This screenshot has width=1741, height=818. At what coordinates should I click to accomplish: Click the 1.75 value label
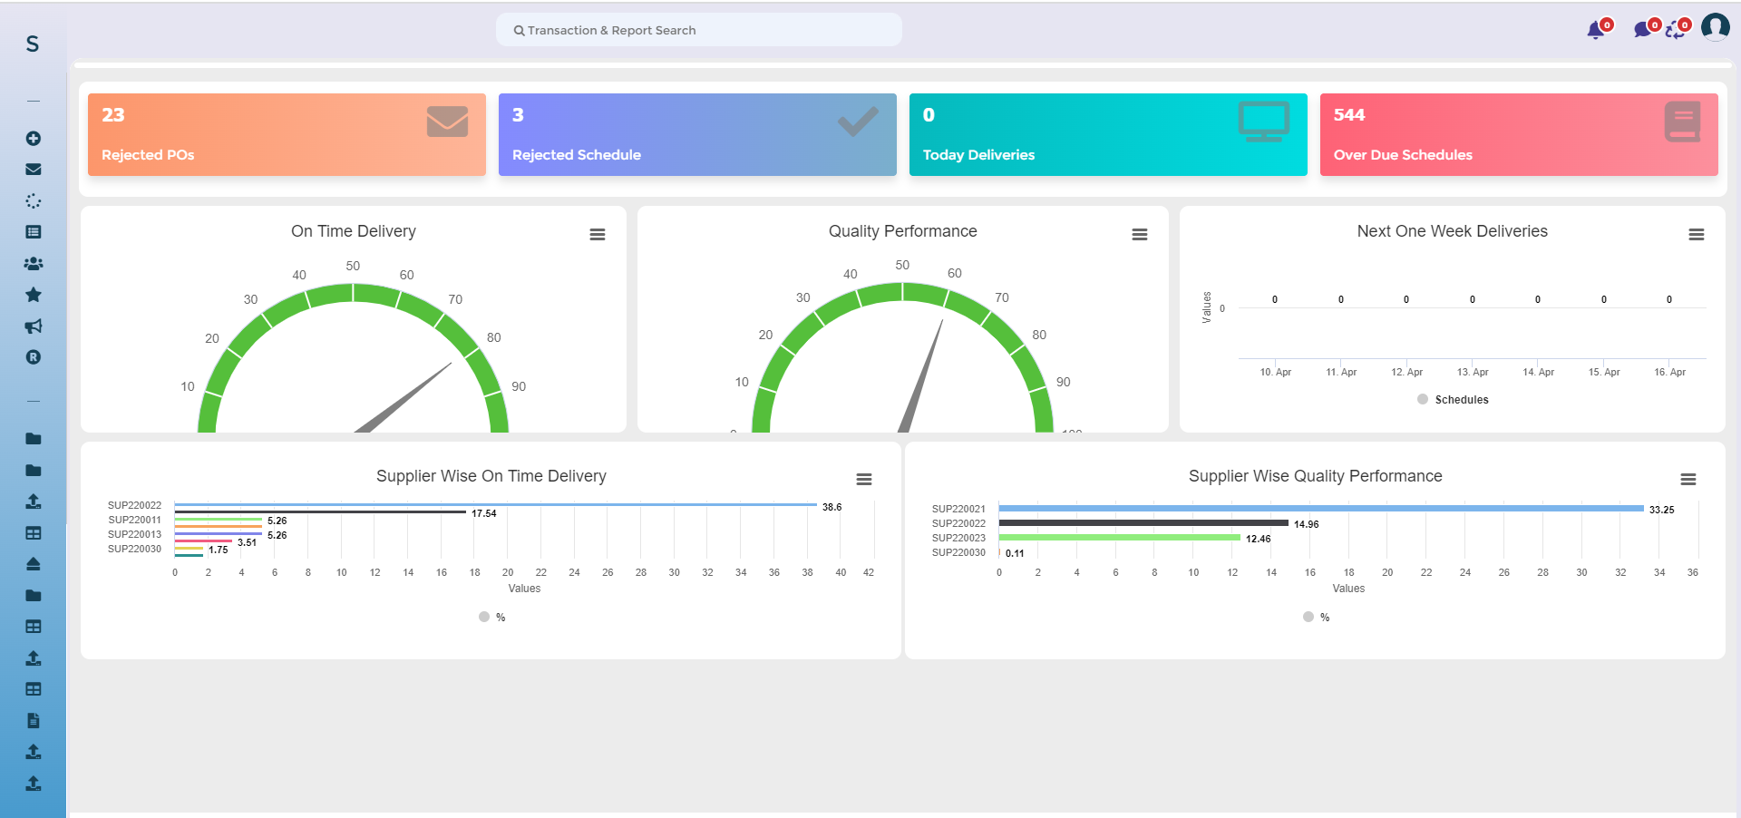click(x=219, y=550)
